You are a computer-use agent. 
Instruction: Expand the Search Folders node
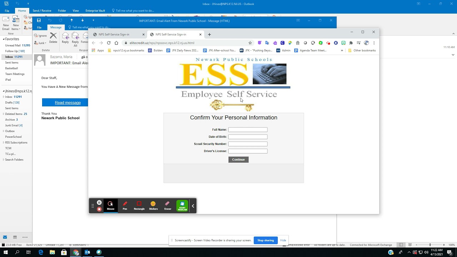click(4, 160)
